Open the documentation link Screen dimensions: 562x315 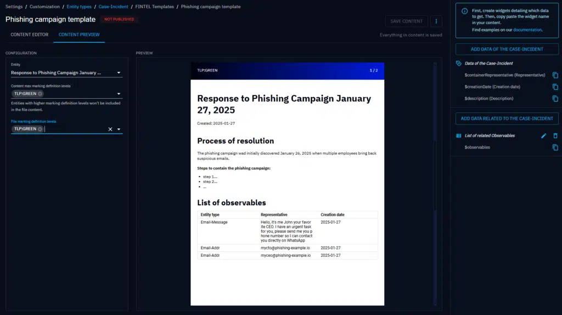pos(527,30)
